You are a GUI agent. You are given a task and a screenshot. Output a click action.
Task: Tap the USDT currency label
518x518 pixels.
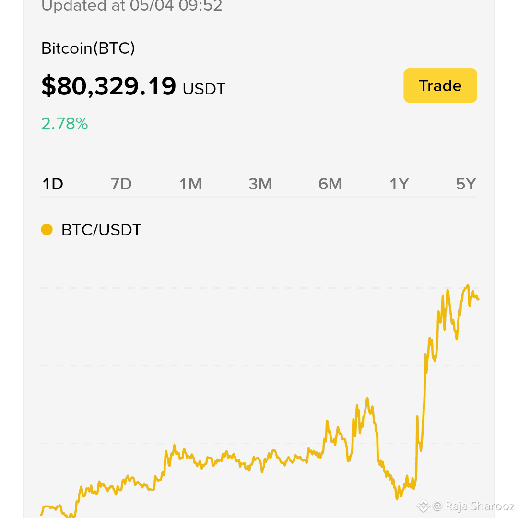click(204, 89)
